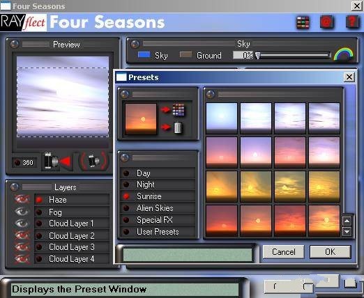Click OK in the Presets dialog
This screenshot has width=364, height=298.
coord(331,251)
